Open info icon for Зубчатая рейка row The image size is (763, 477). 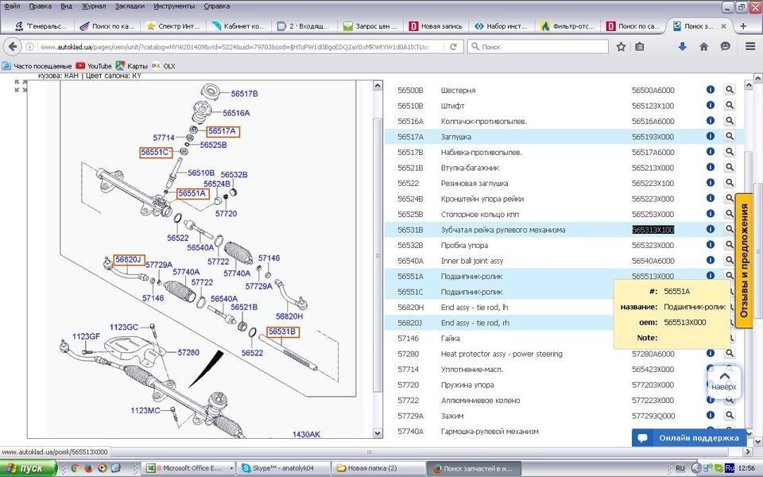tap(711, 230)
